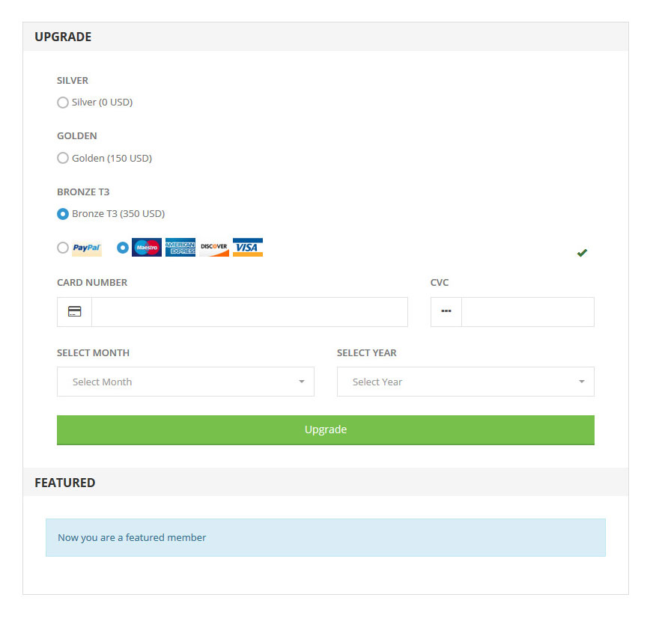Click the Maestro card logo
Image resolution: width=650 pixels, height=636 pixels.
pos(147,248)
